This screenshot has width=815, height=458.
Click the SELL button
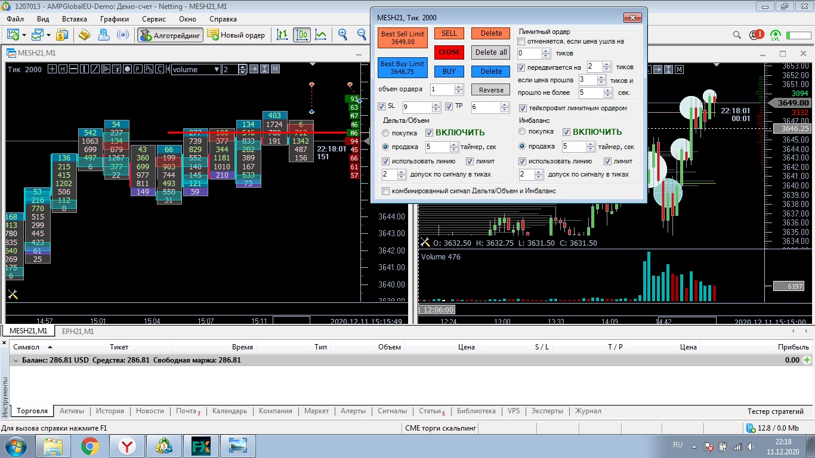(449, 33)
